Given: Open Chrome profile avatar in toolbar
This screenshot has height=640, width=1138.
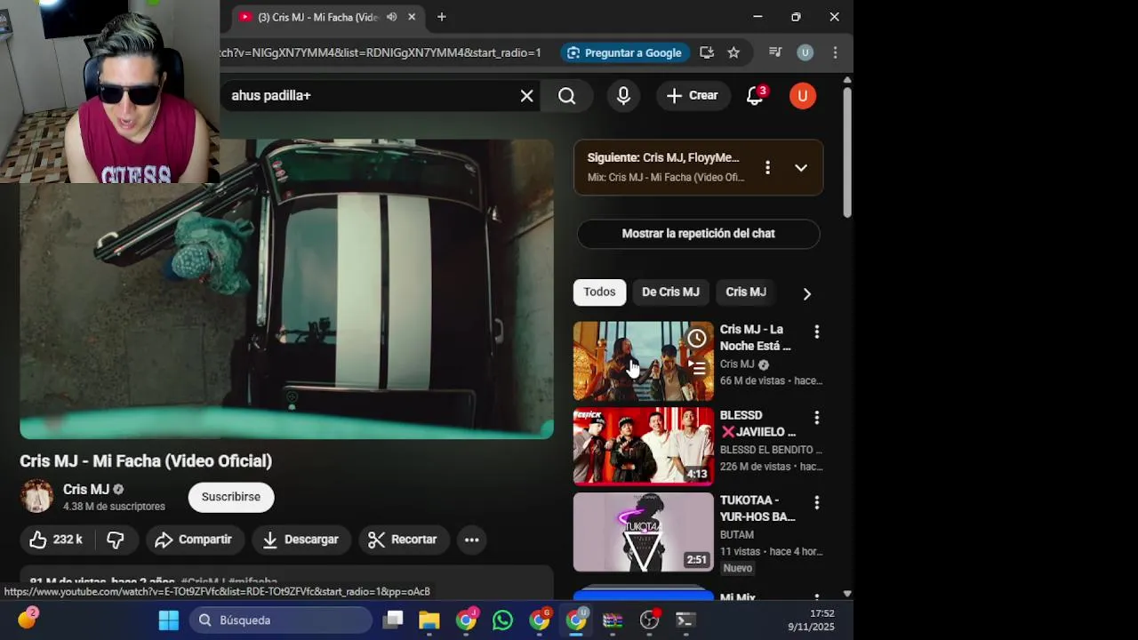Looking at the screenshot, I should click(805, 52).
